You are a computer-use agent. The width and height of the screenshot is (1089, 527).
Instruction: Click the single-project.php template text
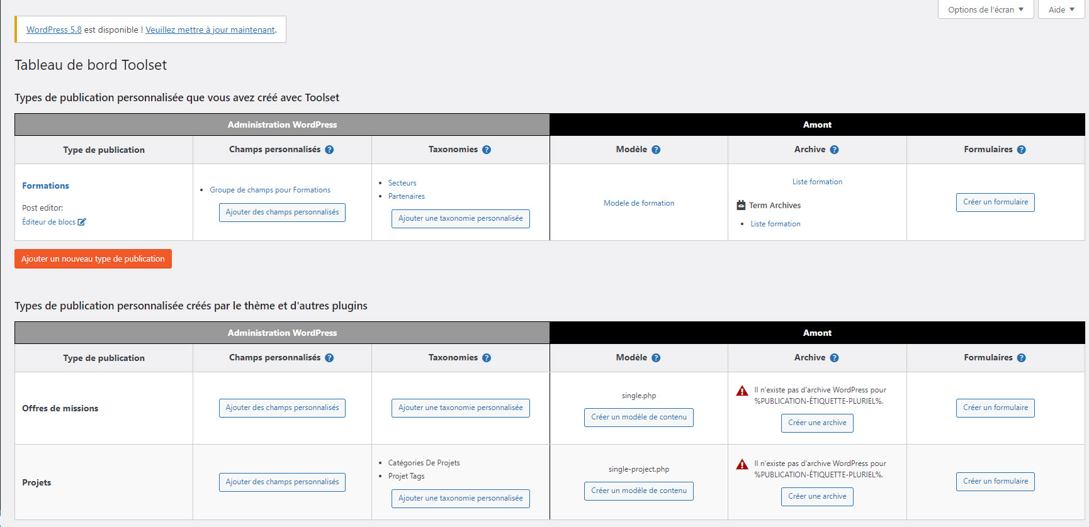[639, 469]
